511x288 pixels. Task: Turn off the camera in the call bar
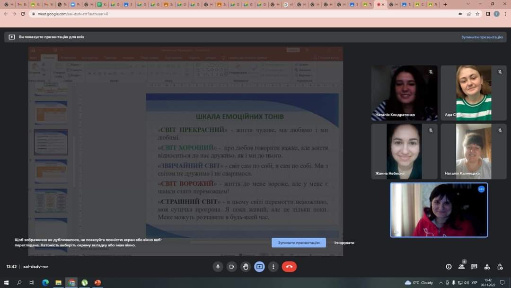(232, 267)
